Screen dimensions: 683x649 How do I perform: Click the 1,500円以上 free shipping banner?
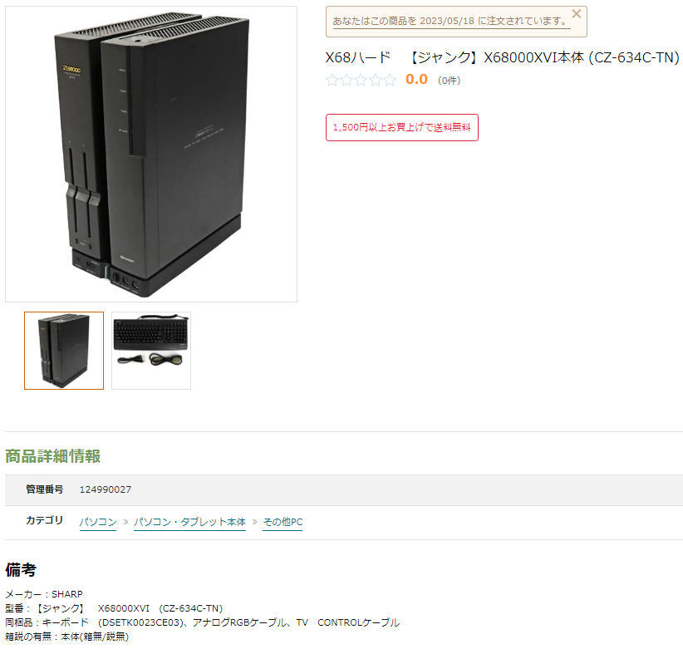(x=402, y=128)
